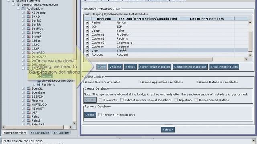Click Synchronize Mapping button
This screenshot has width=257, height=144.
155,67
